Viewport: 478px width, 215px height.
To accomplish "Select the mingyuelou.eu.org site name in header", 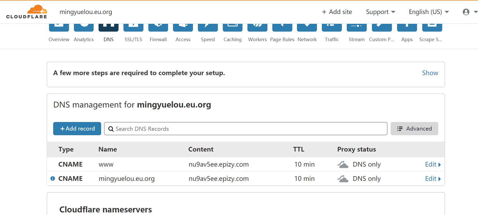I will pyautogui.click(x=86, y=12).
